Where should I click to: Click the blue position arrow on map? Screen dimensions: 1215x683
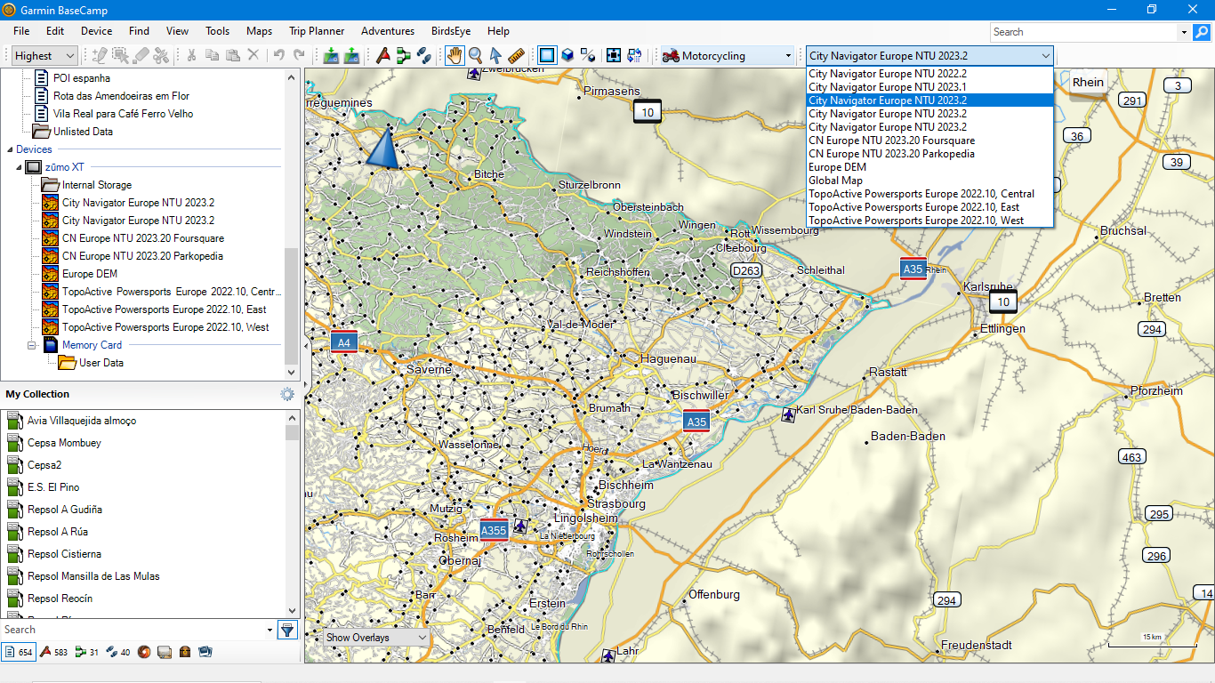click(383, 148)
